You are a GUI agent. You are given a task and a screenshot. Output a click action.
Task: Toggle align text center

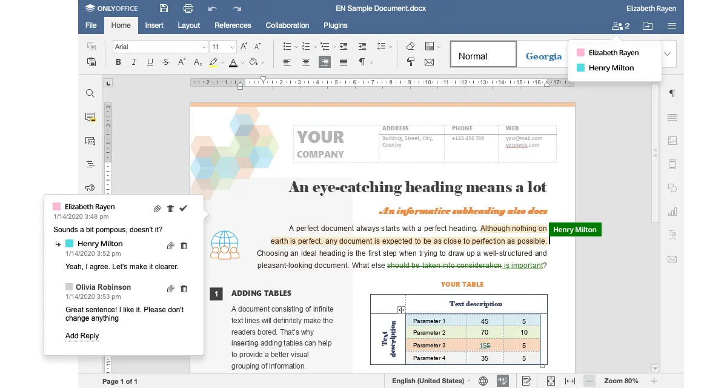coord(306,62)
